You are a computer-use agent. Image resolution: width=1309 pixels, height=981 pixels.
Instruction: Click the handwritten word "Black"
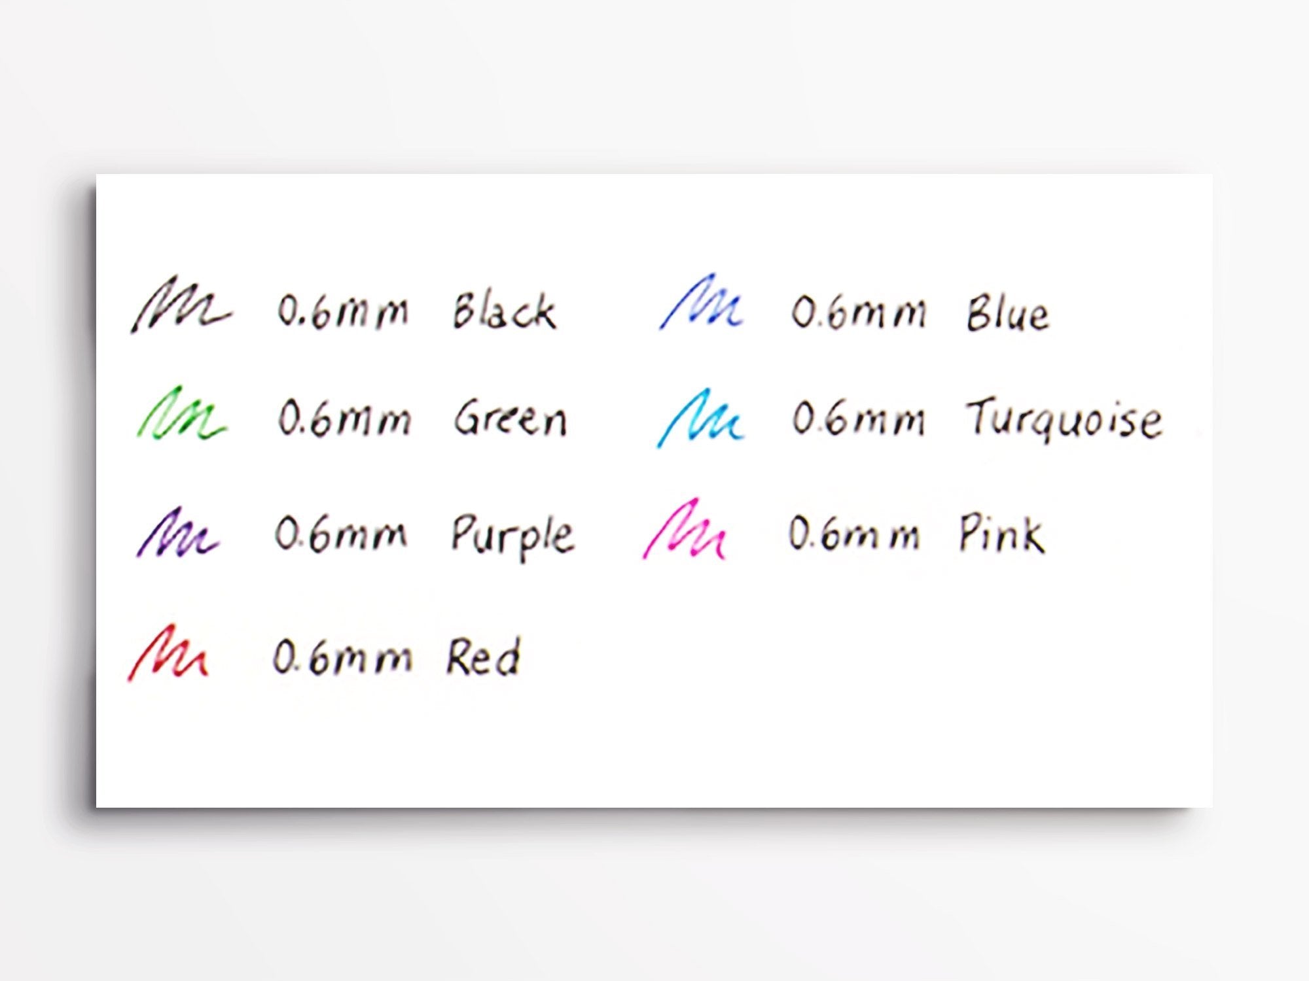click(x=504, y=311)
